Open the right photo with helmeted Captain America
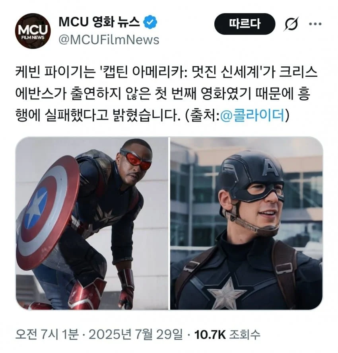 [247, 223]
